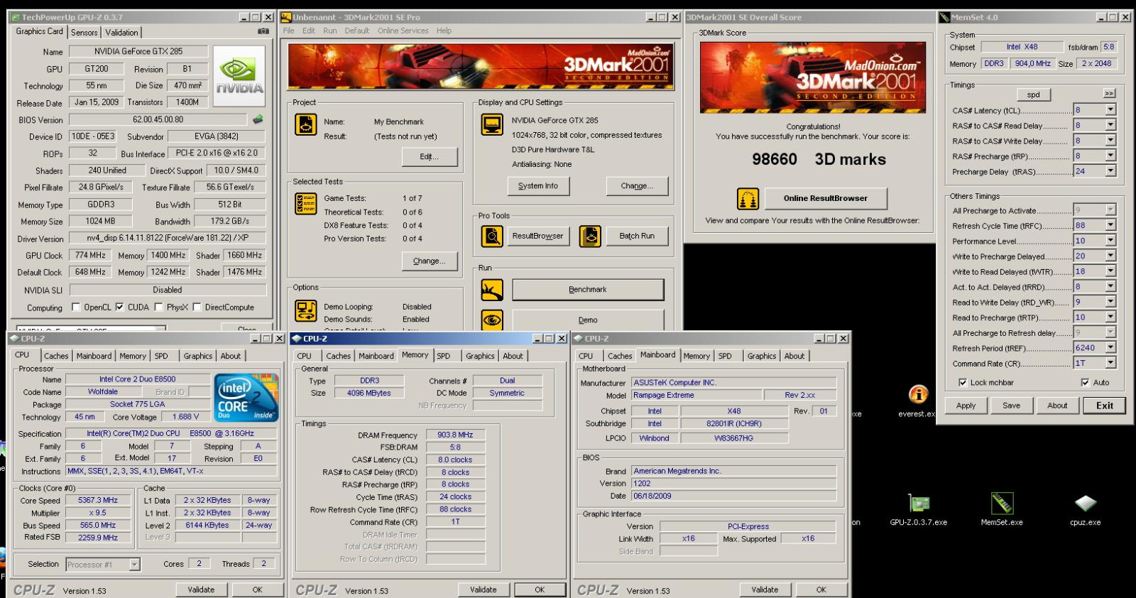Open the Caches tab in the CPU-Z processor window
Viewport: 1136px width, 598px height.
click(x=56, y=356)
